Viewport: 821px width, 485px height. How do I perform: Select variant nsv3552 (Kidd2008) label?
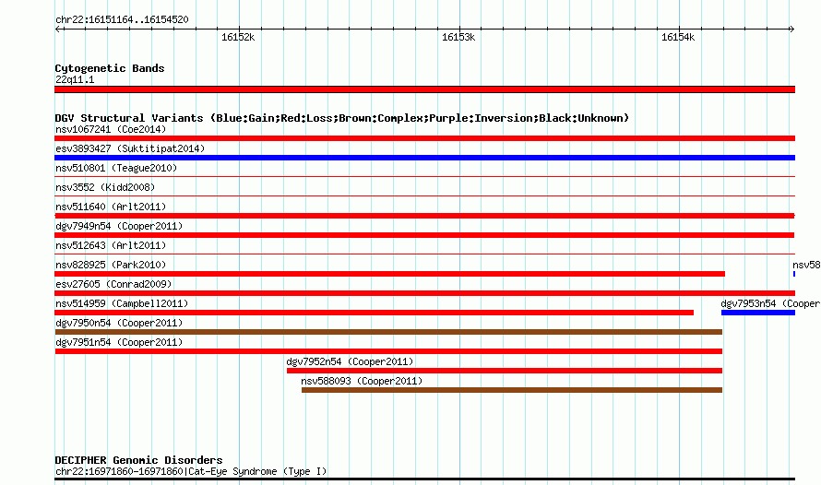pos(105,187)
